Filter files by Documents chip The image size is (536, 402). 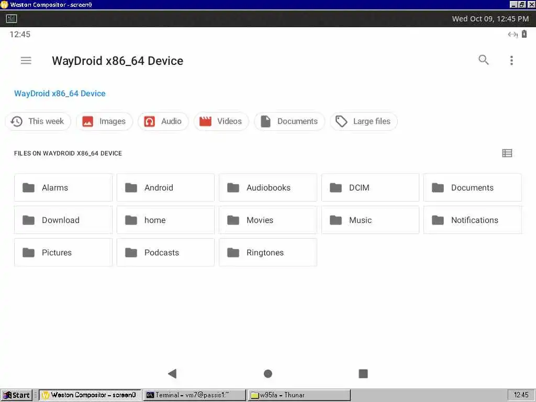289,121
